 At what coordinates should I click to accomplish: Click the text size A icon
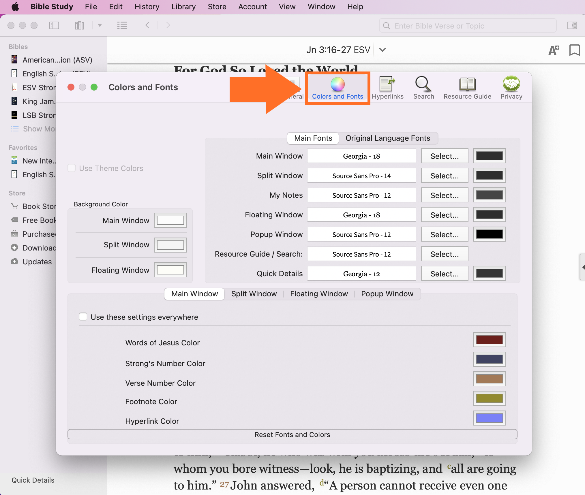(553, 50)
